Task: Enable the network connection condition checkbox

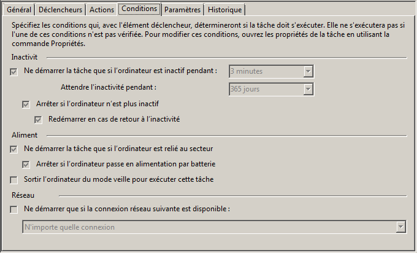Action: pos(14,209)
